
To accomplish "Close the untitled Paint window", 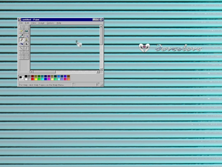I will tap(101, 20).
